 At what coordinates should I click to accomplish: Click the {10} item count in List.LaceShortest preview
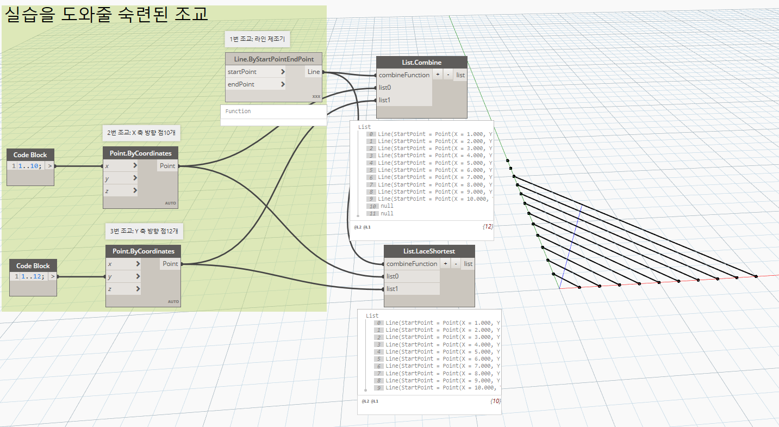[495, 401]
